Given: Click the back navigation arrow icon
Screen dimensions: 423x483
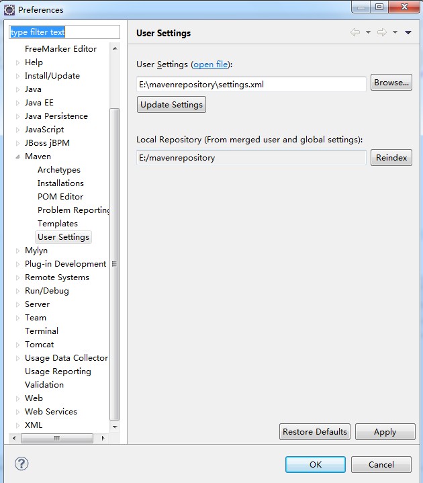Looking at the screenshot, I should point(355,32).
